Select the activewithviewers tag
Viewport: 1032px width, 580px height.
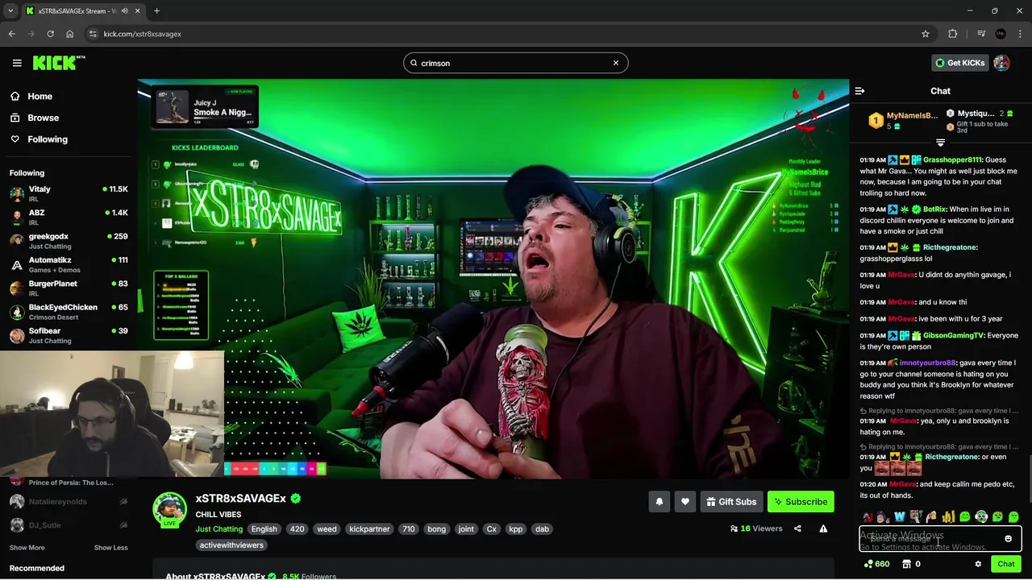click(231, 545)
